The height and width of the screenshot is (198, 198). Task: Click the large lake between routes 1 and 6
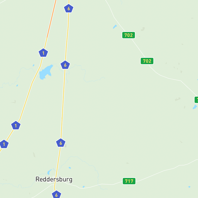pyautogui.click(x=46, y=72)
